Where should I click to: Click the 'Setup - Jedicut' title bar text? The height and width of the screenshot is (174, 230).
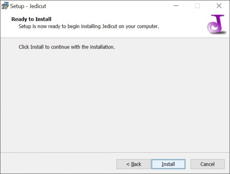click(x=28, y=6)
